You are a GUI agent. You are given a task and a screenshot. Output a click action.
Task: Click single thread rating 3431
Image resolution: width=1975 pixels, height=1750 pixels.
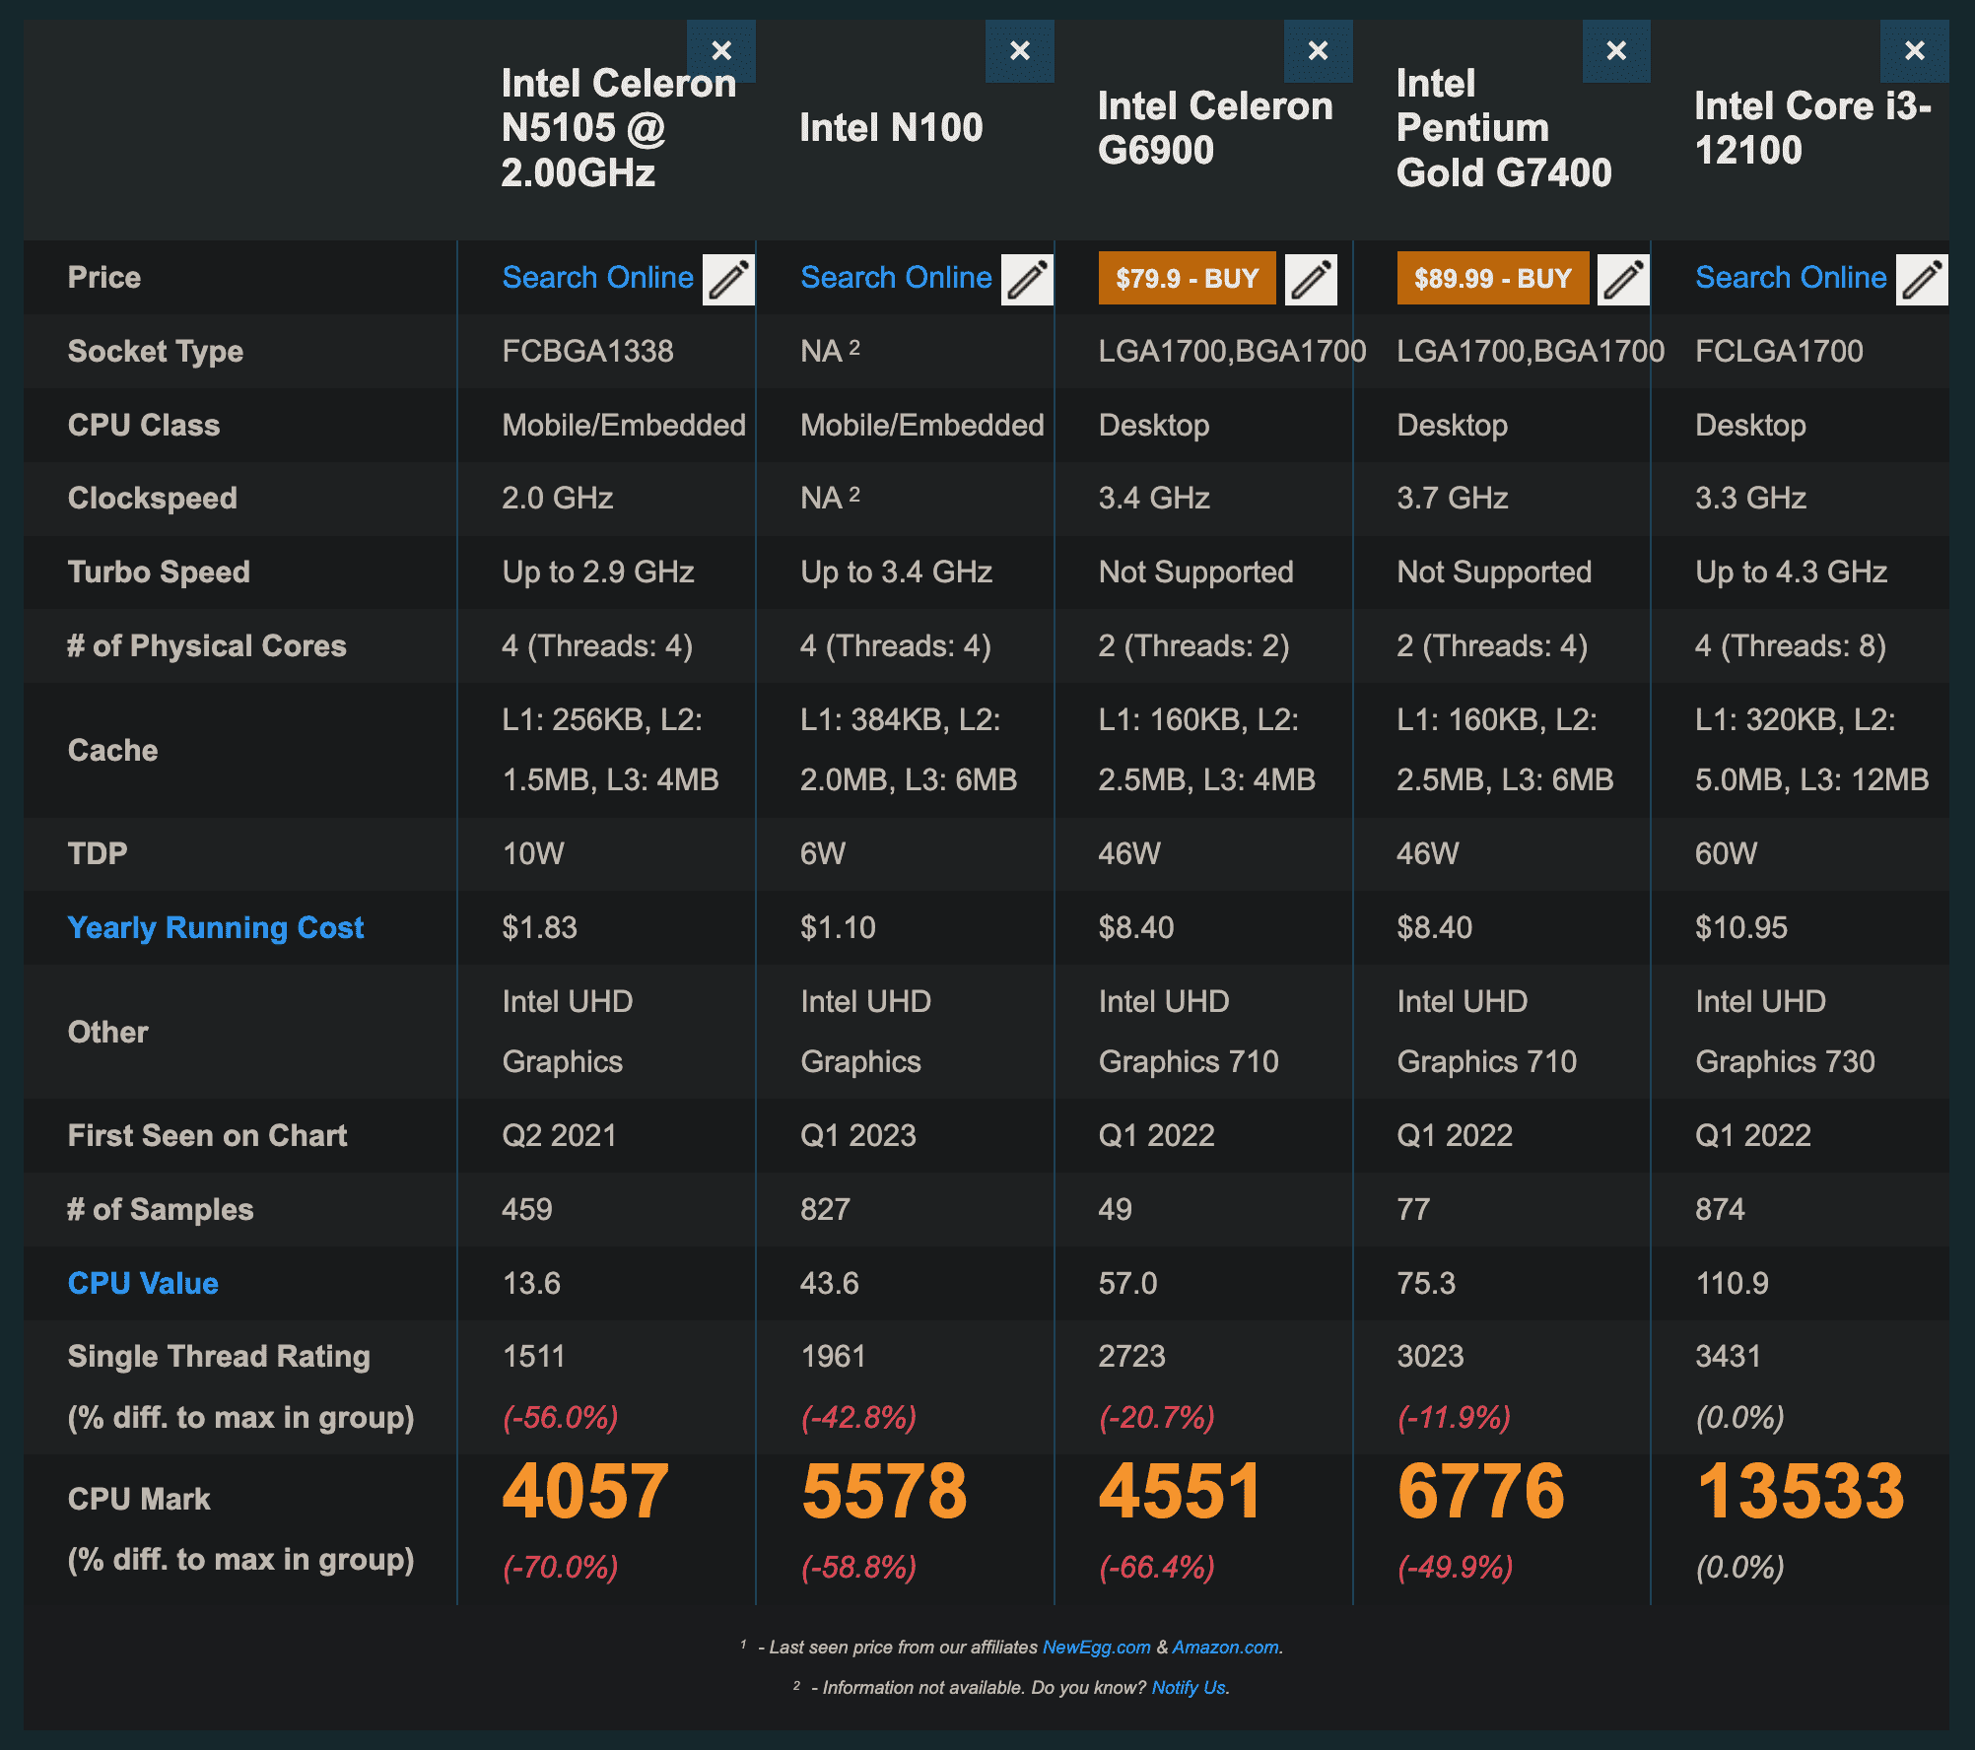pos(1728,1357)
